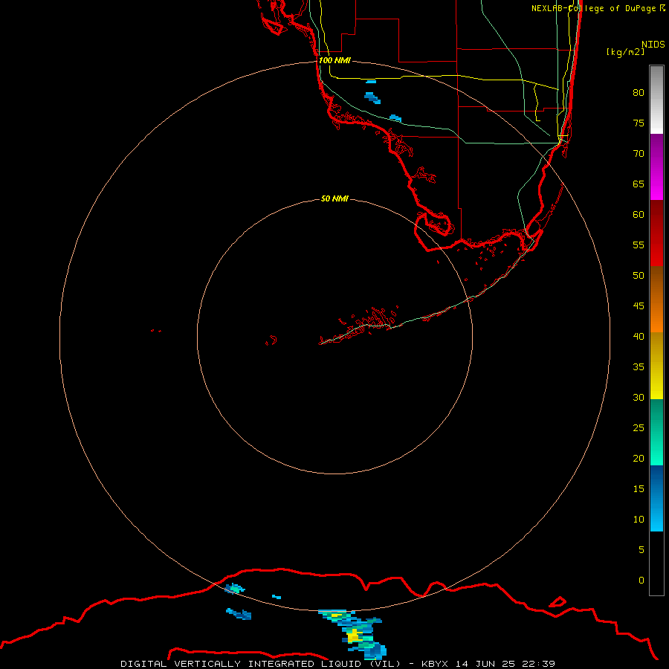Select the 35 value on the VIL scale
Viewport: 669px width, 669px height.
click(639, 367)
